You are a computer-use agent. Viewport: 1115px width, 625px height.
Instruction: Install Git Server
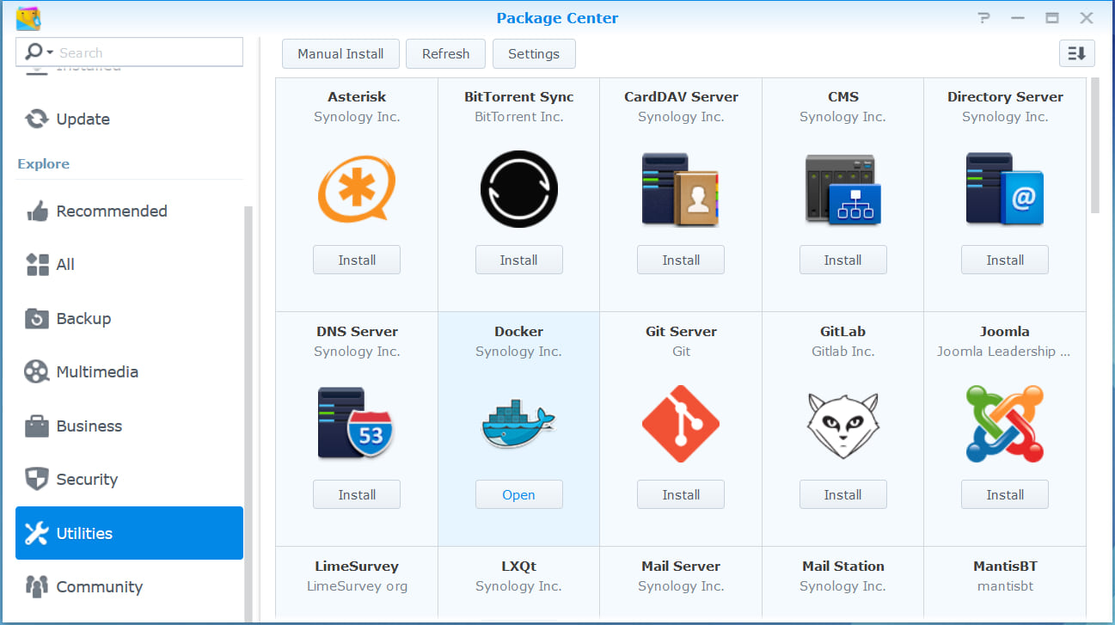681,494
